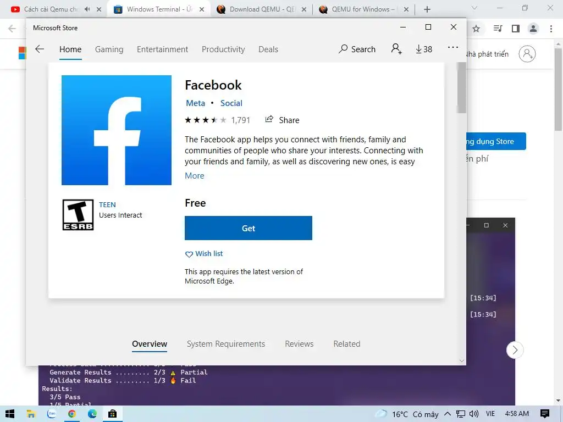563x422 pixels.
Task: Open the Store Search
Action: tap(357, 49)
